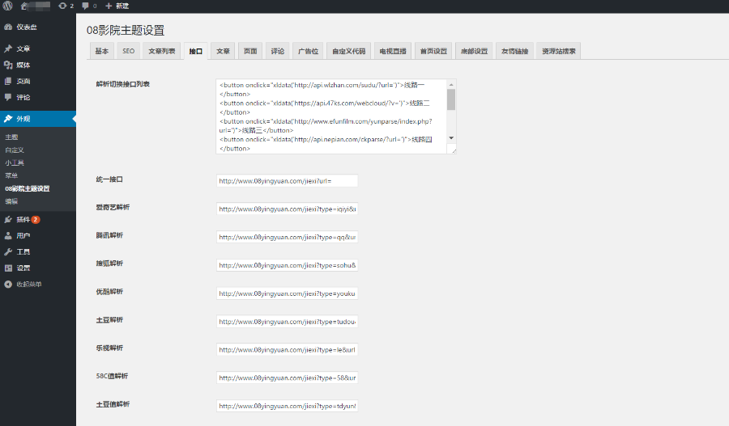This screenshot has width=729, height=426.
Task: Open 仪表盘 dashboard icon
Action: point(8,27)
